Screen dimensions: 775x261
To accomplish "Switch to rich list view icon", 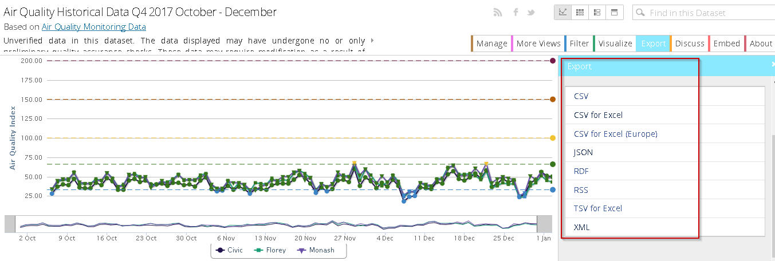I will click(597, 13).
